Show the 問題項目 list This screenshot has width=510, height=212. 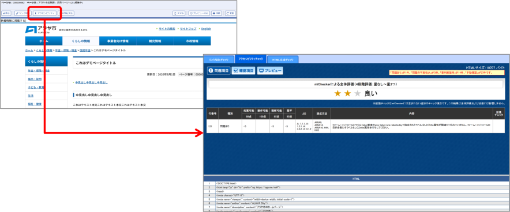(219, 71)
